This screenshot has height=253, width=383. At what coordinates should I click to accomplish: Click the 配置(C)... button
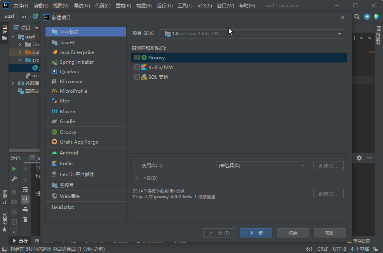coord(329,194)
